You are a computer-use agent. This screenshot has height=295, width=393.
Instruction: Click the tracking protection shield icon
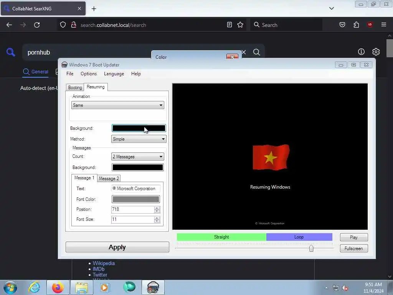pos(63,25)
